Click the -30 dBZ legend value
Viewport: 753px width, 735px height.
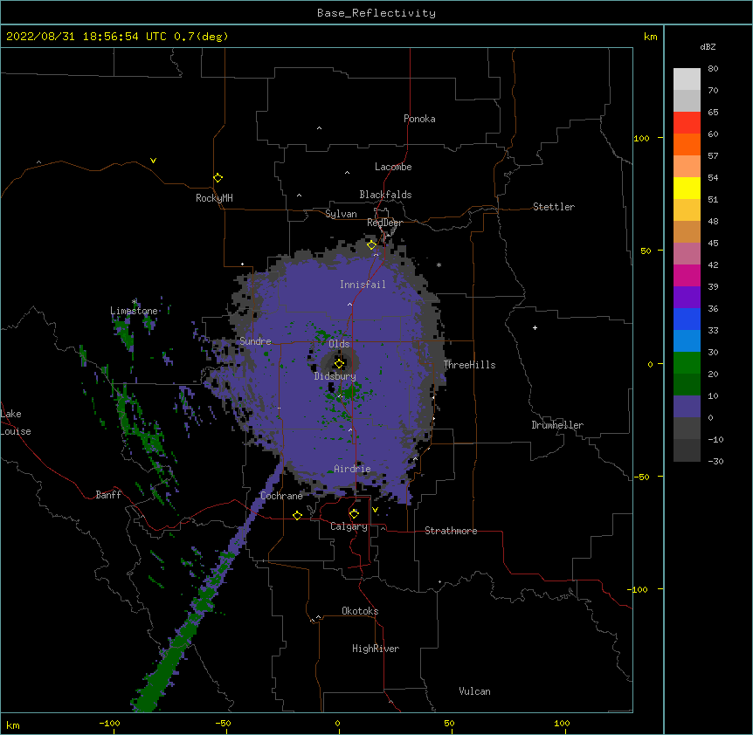[715, 461]
